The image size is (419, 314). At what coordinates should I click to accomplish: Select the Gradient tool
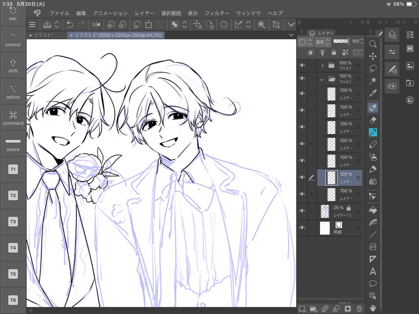pyautogui.click(x=373, y=222)
